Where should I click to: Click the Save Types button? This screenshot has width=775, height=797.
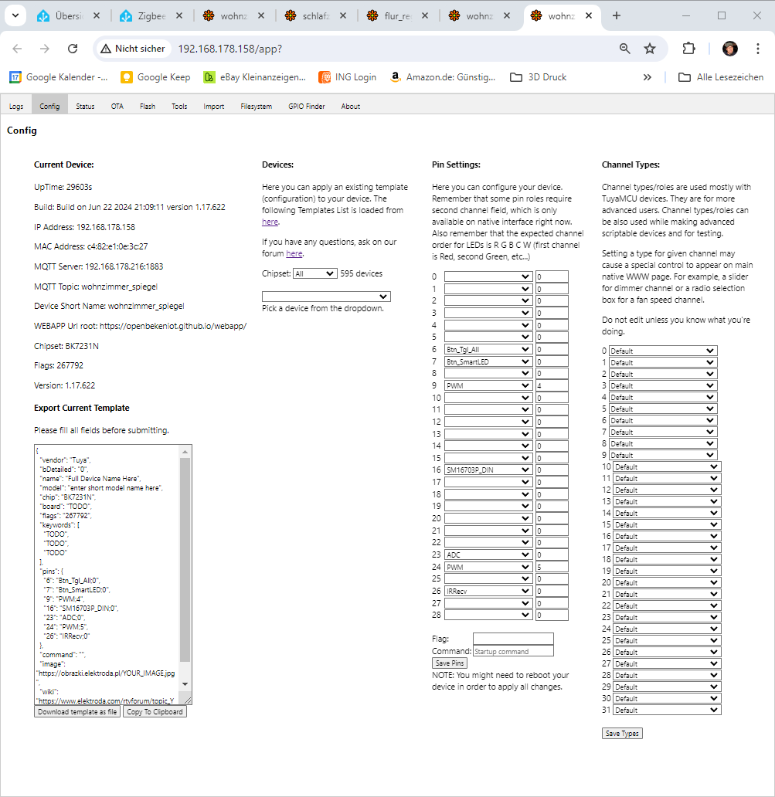click(x=622, y=734)
